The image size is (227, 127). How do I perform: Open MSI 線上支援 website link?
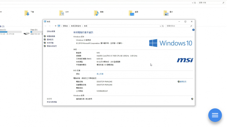tap(100, 74)
